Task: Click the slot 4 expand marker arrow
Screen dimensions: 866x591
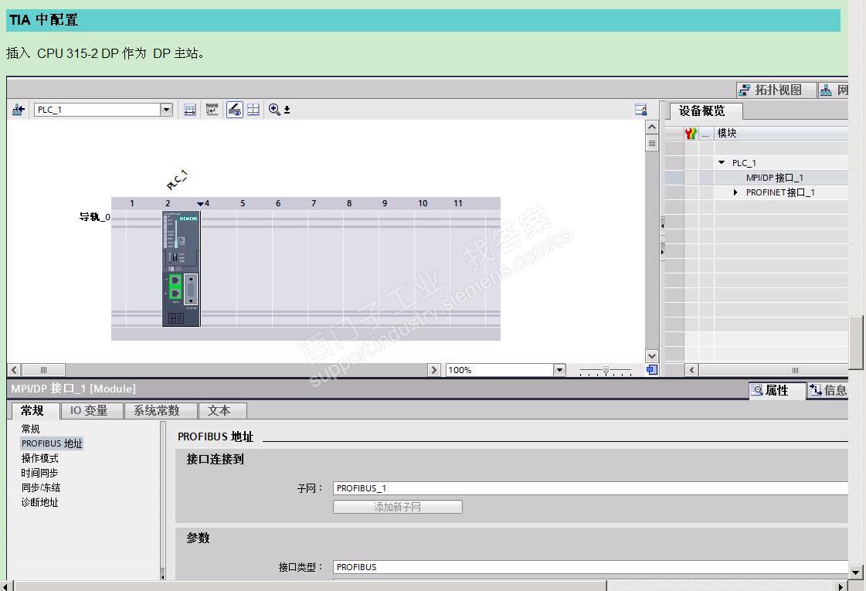Action: point(200,204)
